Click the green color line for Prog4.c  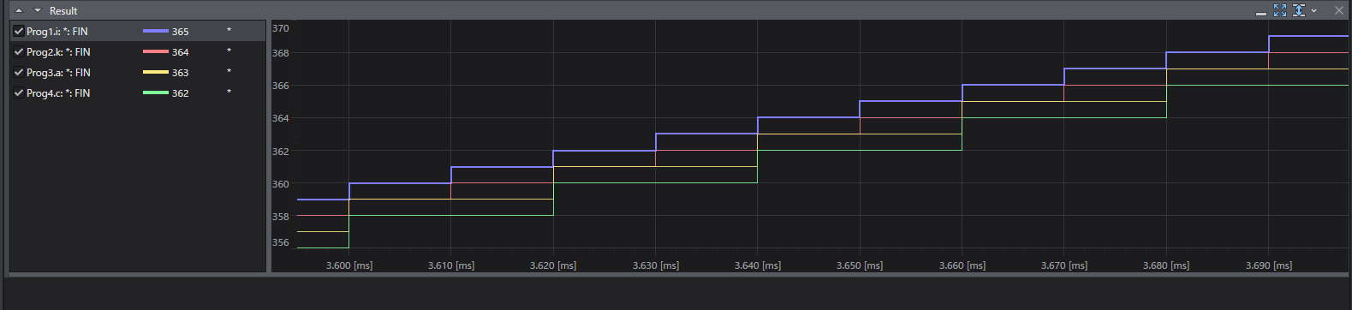coord(155,92)
